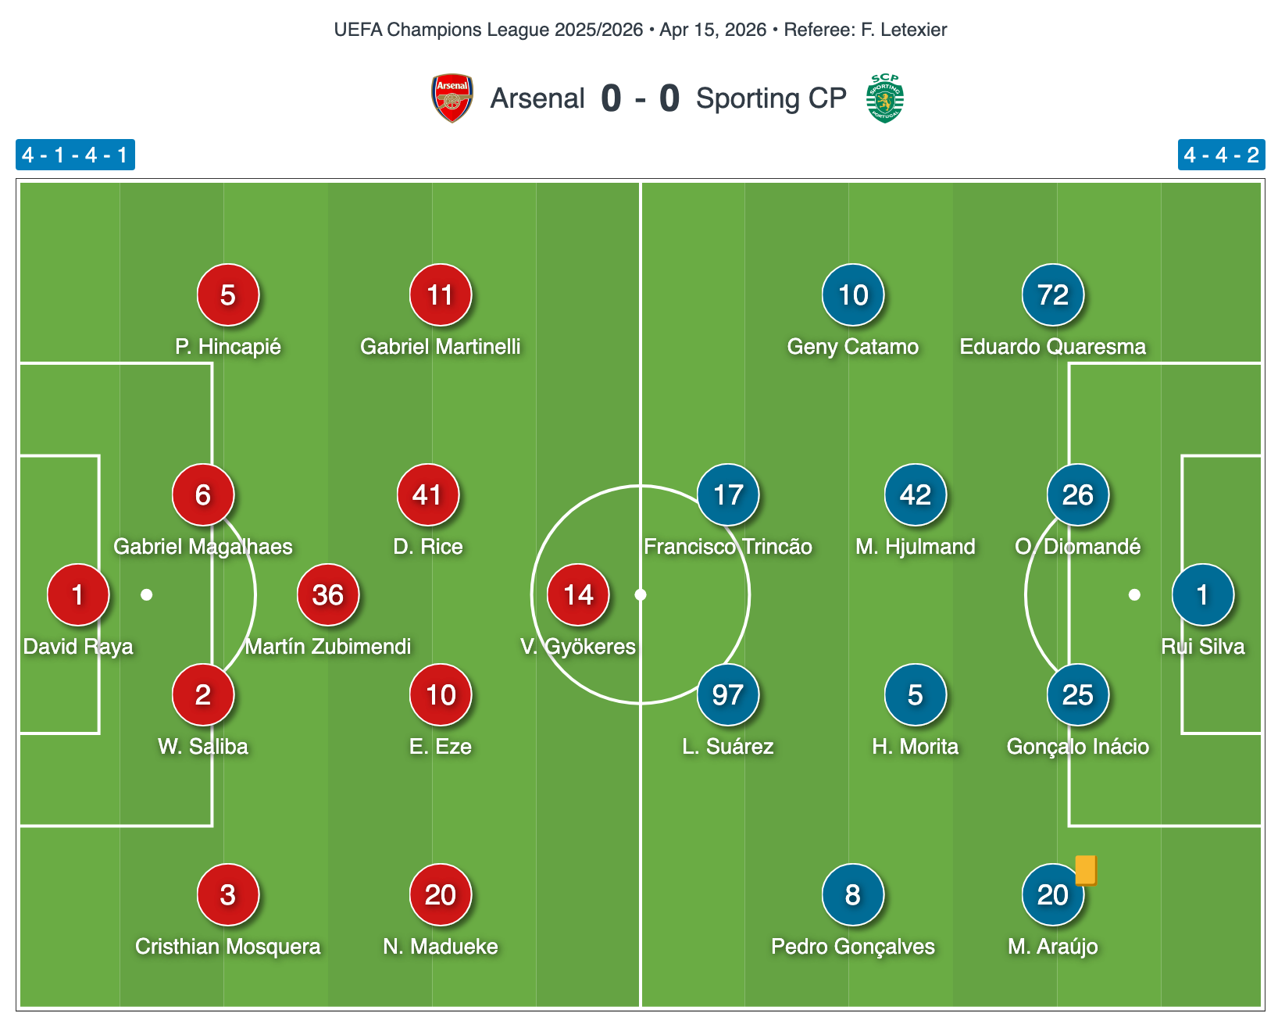The width and height of the screenshot is (1278, 1017).
Task: Click Geny Catamo's number 10 marker
Action: (x=852, y=294)
